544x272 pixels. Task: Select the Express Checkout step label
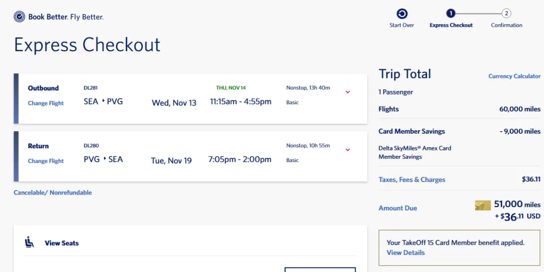click(x=451, y=25)
